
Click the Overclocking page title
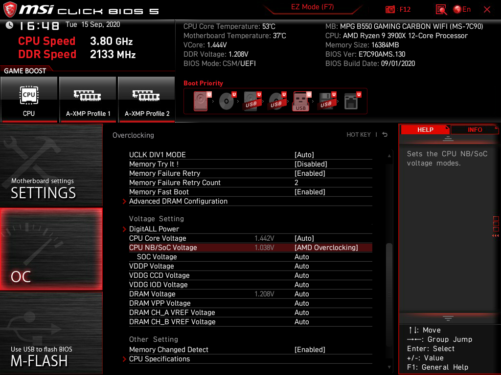(133, 135)
